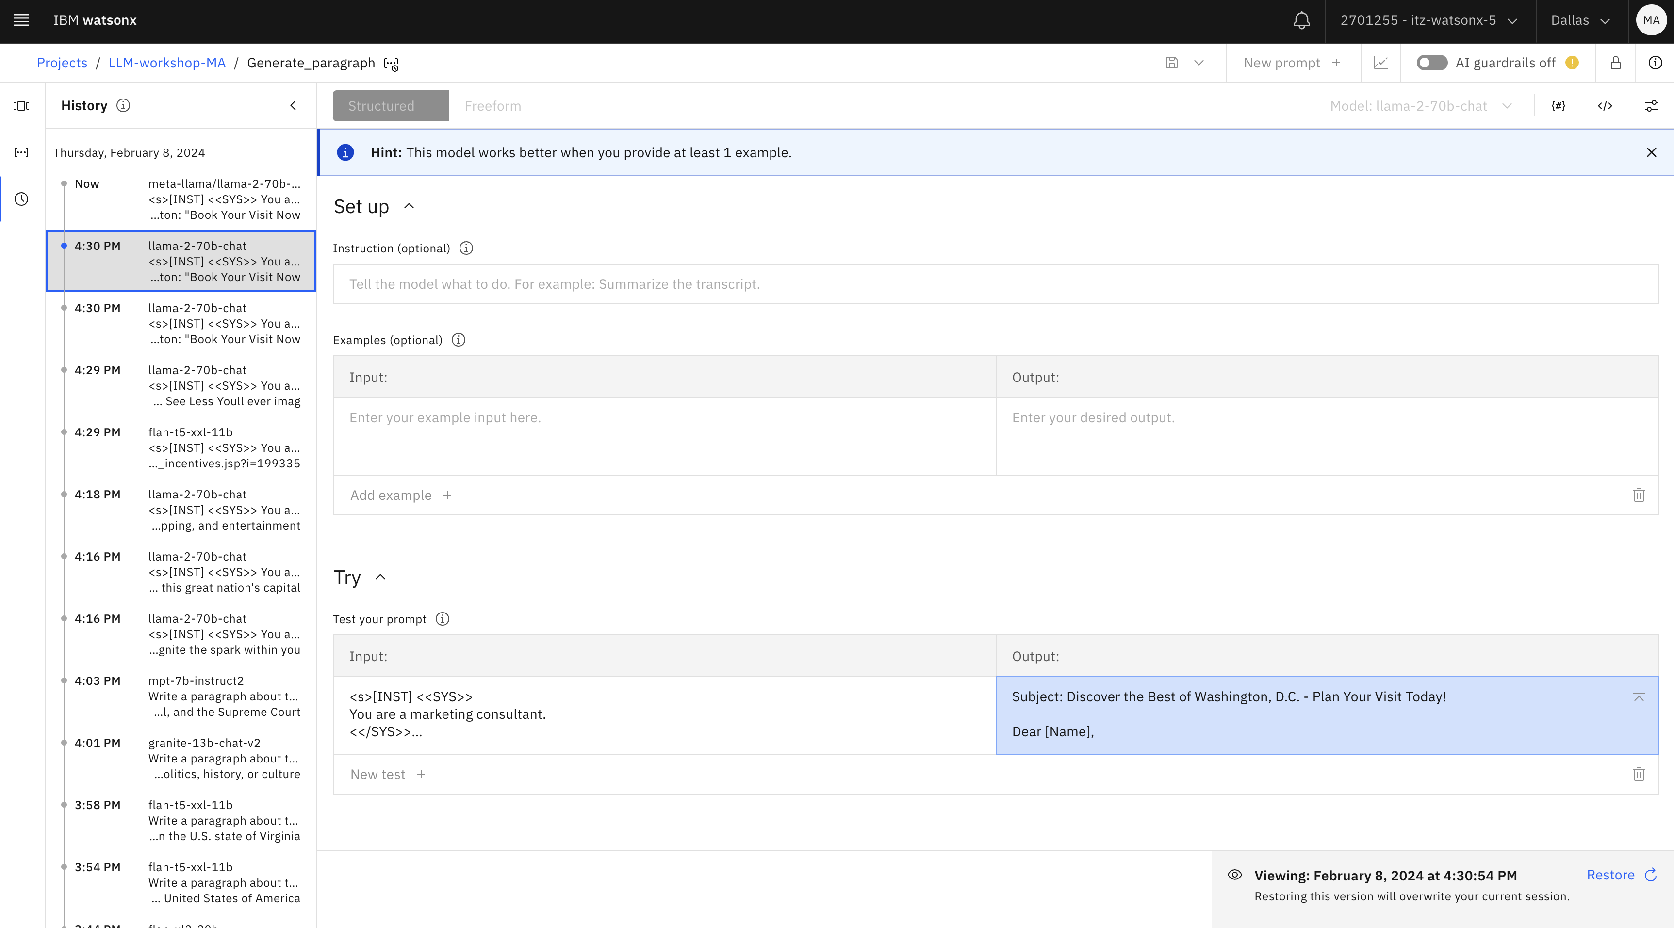This screenshot has width=1674, height=928.
Task: Dismiss the hint banner
Action: [x=1651, y=153]
